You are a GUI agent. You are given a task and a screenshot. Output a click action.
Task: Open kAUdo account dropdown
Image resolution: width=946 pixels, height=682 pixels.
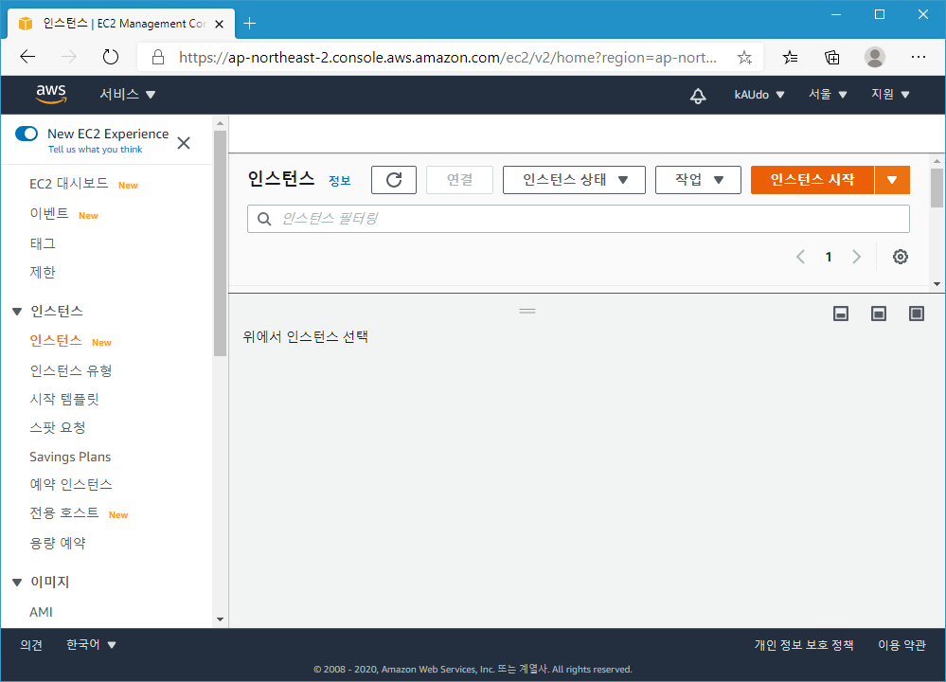click(759, 95)
